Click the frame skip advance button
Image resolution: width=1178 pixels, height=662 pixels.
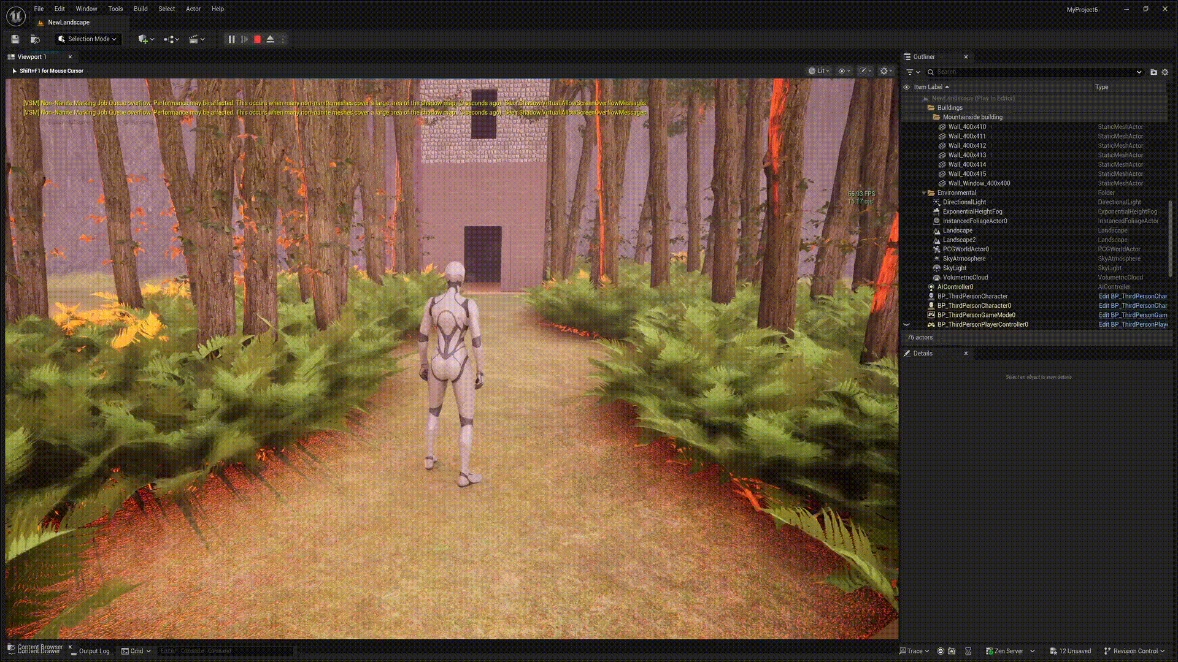click(244, 39)
